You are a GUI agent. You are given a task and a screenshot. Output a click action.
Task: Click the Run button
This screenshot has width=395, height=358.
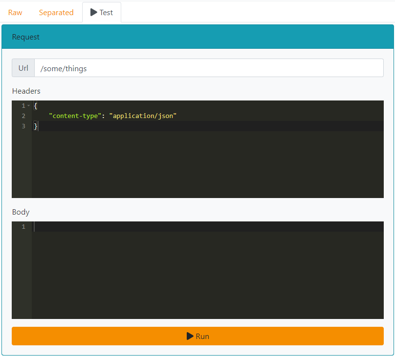pyautogui.click(x=198, y=336)
